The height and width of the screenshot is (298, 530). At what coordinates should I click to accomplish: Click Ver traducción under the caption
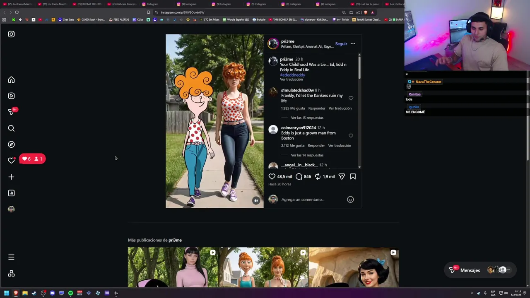click(291, 79)
